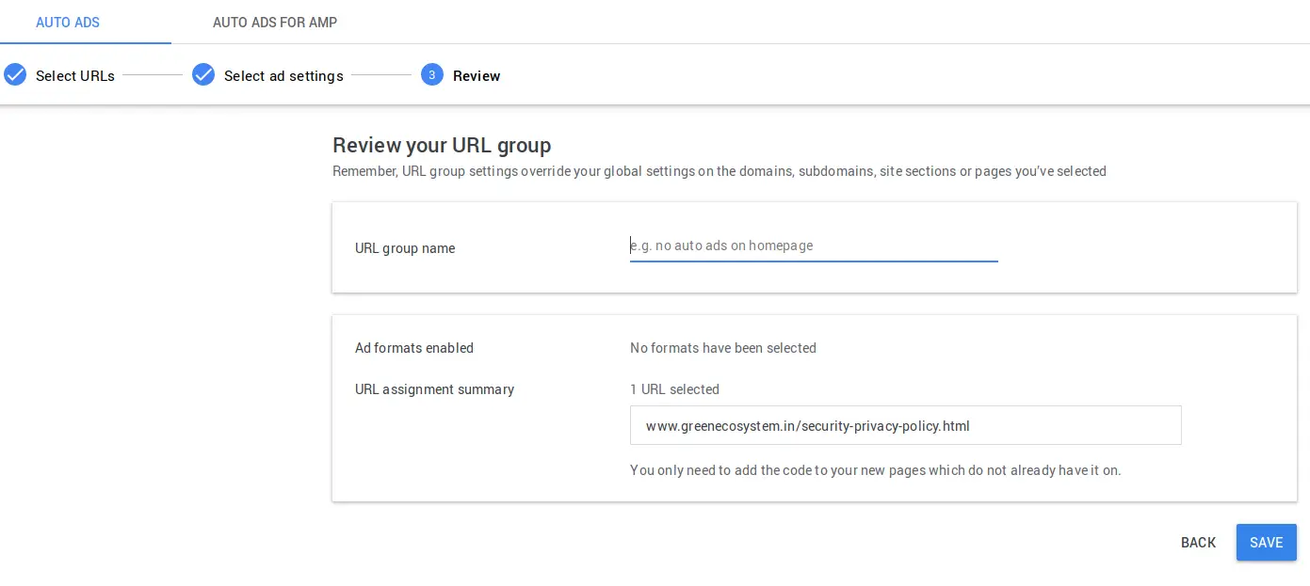Click the checkmark icon beside Select URLs
This screenshot has width=1310, height=586.
(x=15, y=75)
